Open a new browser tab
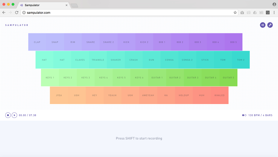Screen dimensions: 278x157 coord(74,5)
